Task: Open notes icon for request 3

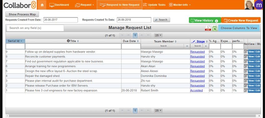Action: 246,81
